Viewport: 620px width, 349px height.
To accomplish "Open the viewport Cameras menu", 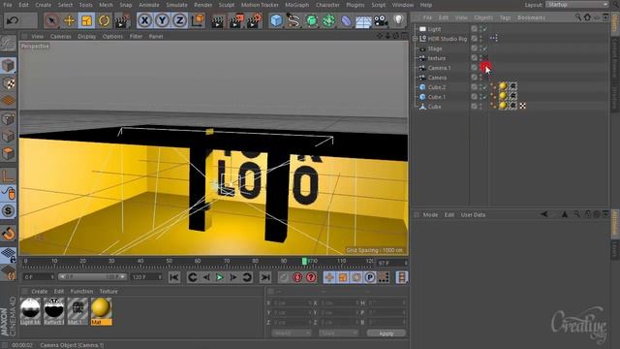I will 60,36.
